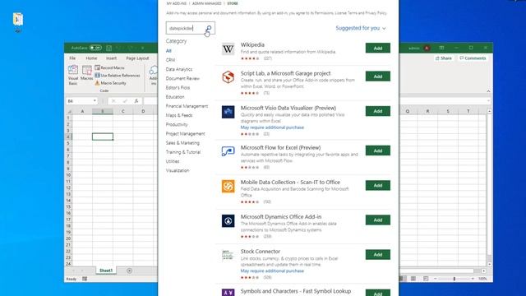Click the zoom in plus button

[x=473, y=279]
